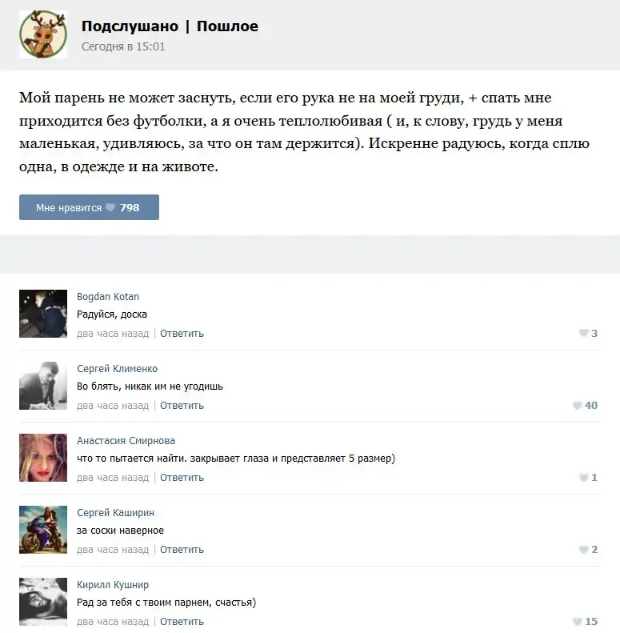
Task: Open Сергей Каширин's profile name link
Action: [x=115, y=513]
